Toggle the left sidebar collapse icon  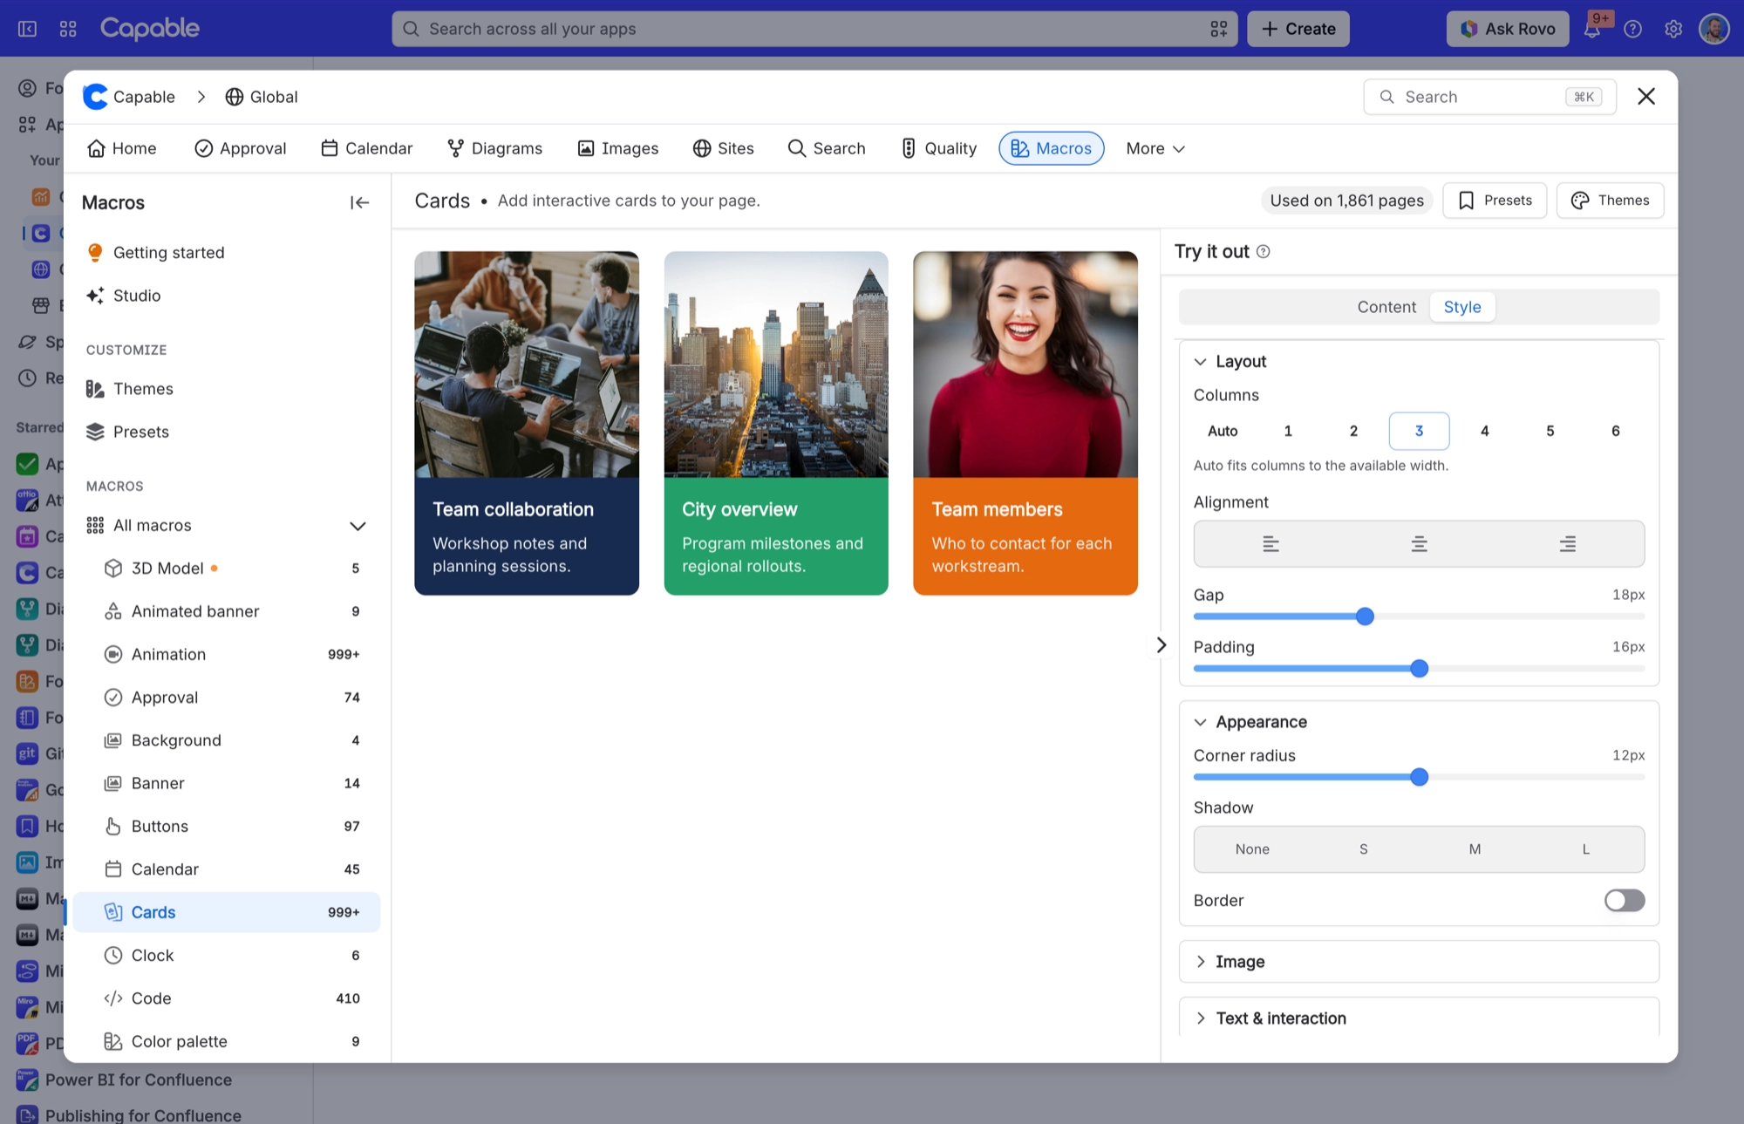coord(28,29)
